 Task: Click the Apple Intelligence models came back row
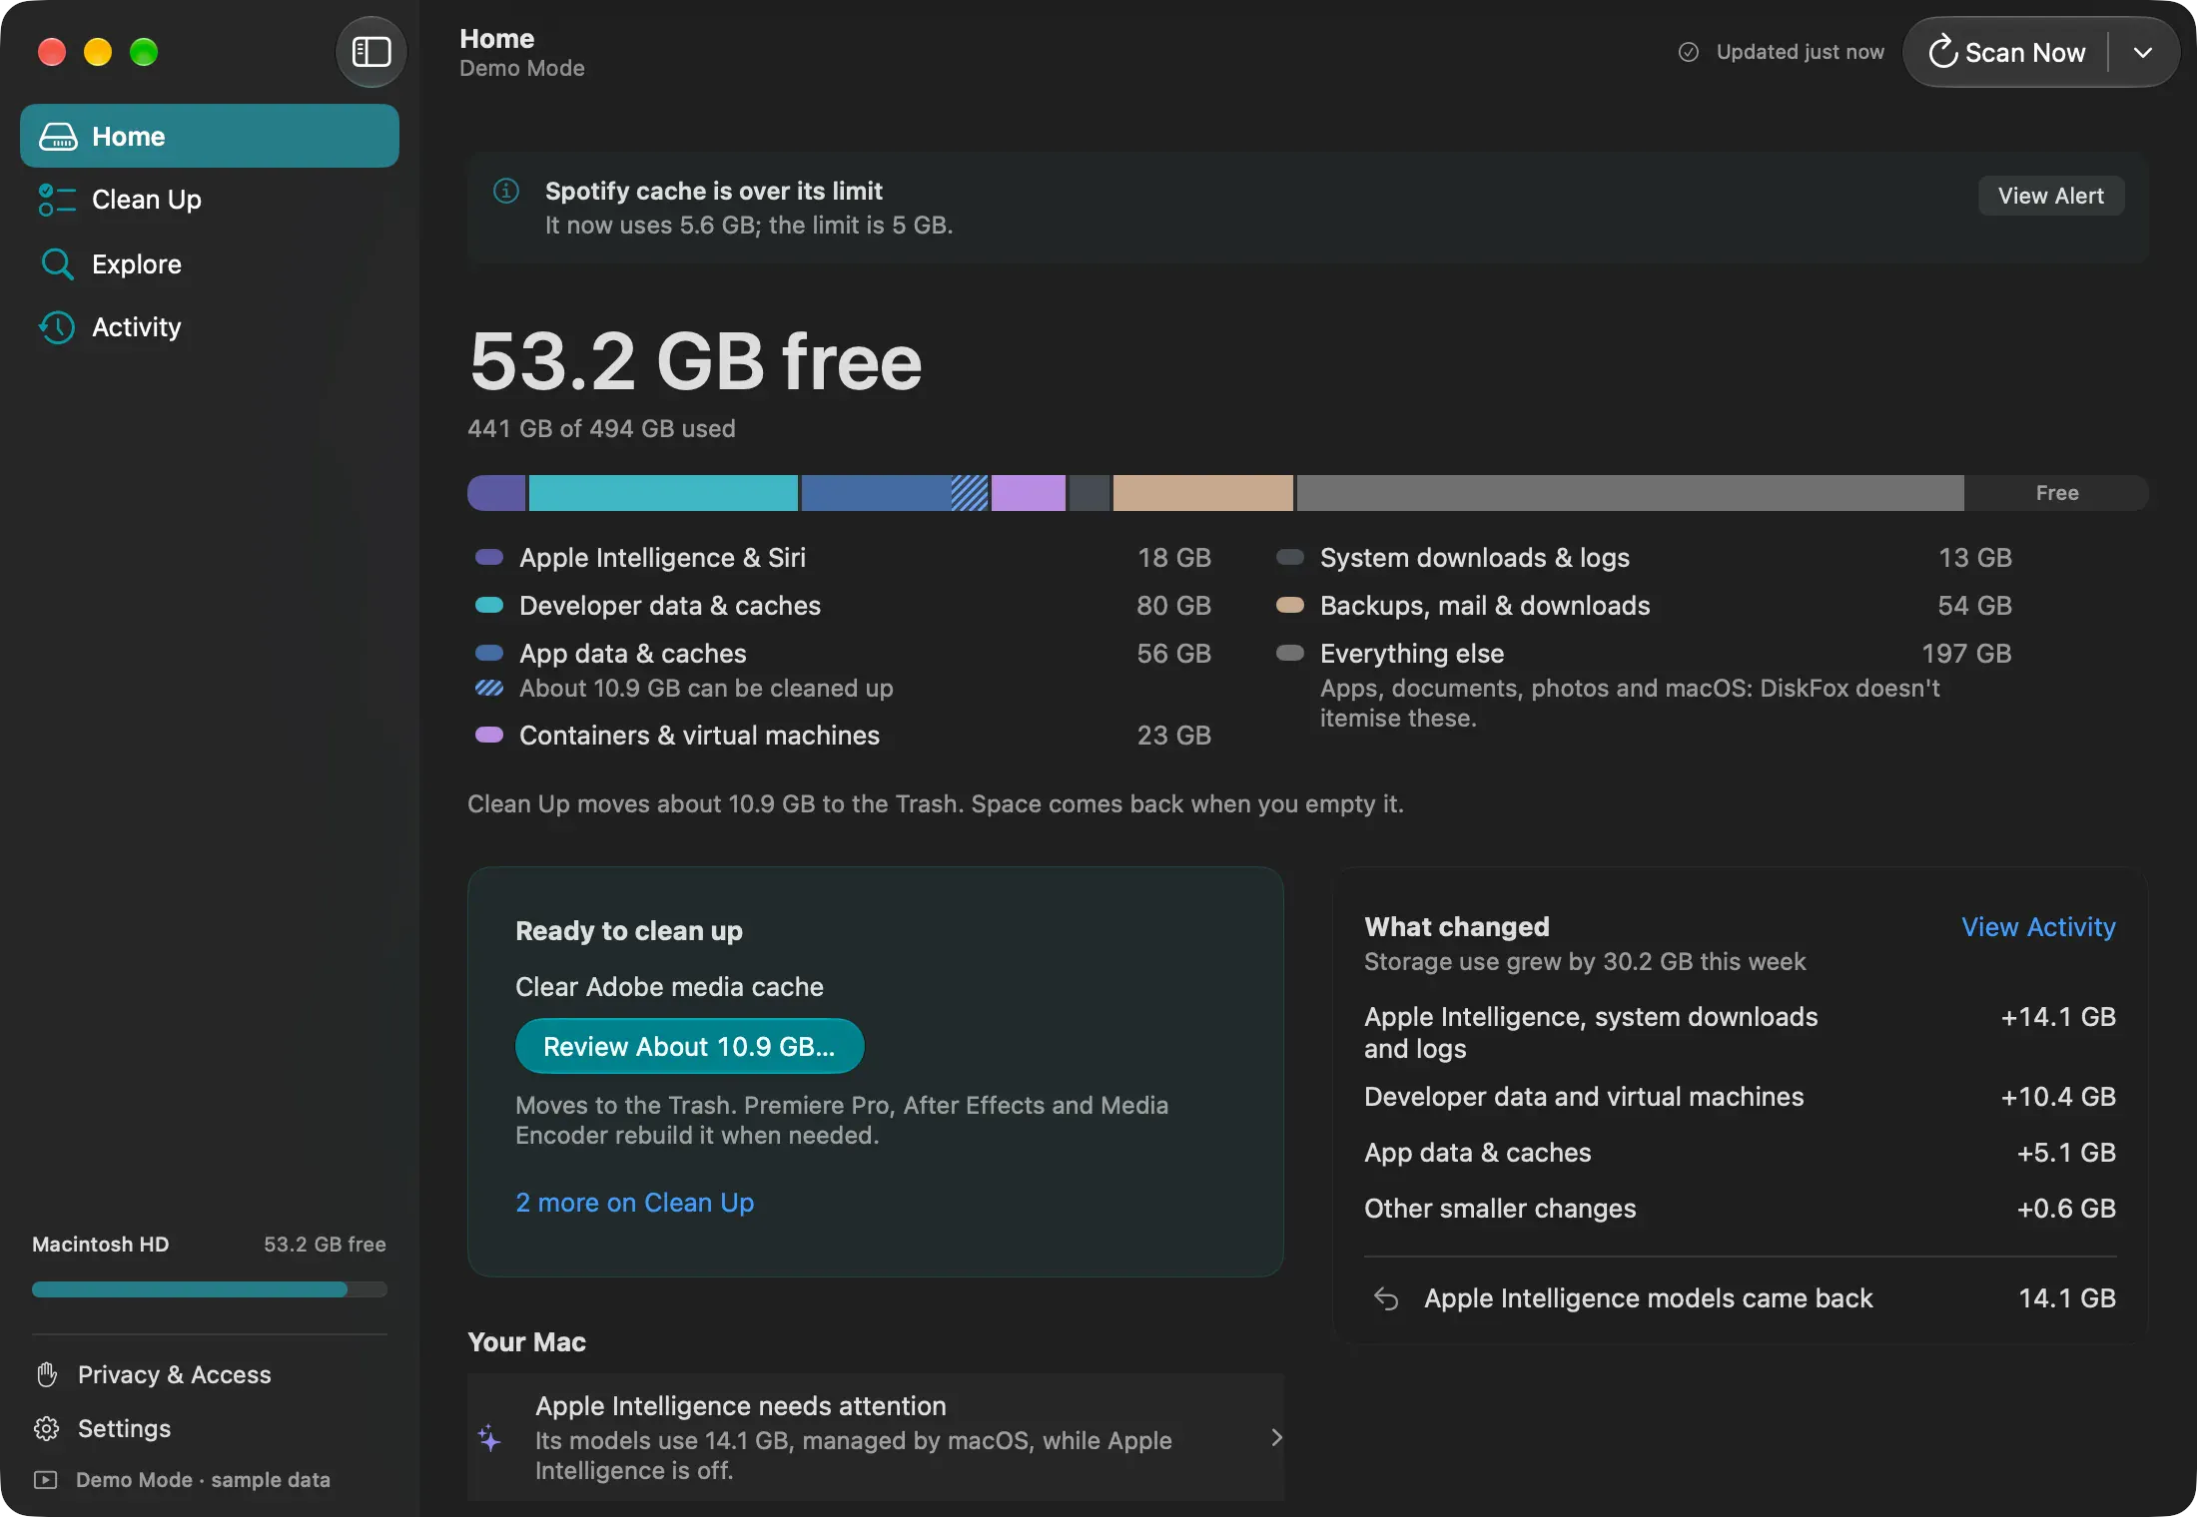pyautogui.click(x=1740, y=1298)
